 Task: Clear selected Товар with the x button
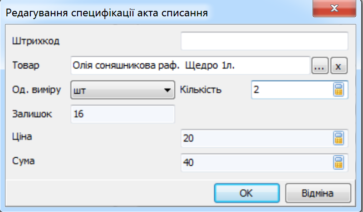pos(338,66)
